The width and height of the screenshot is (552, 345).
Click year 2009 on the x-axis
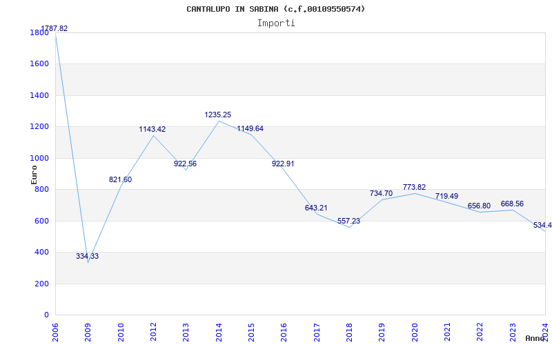[88, 331]
